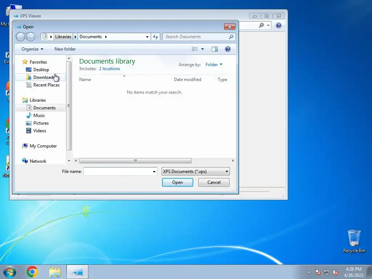Viewport: 372px width, 279px height.
Task: Click the Libraries breadcrumb in address bar
Action: click(x=63, y=37)
